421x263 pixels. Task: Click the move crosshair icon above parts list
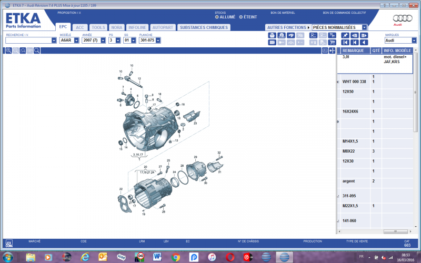[332, 50]
